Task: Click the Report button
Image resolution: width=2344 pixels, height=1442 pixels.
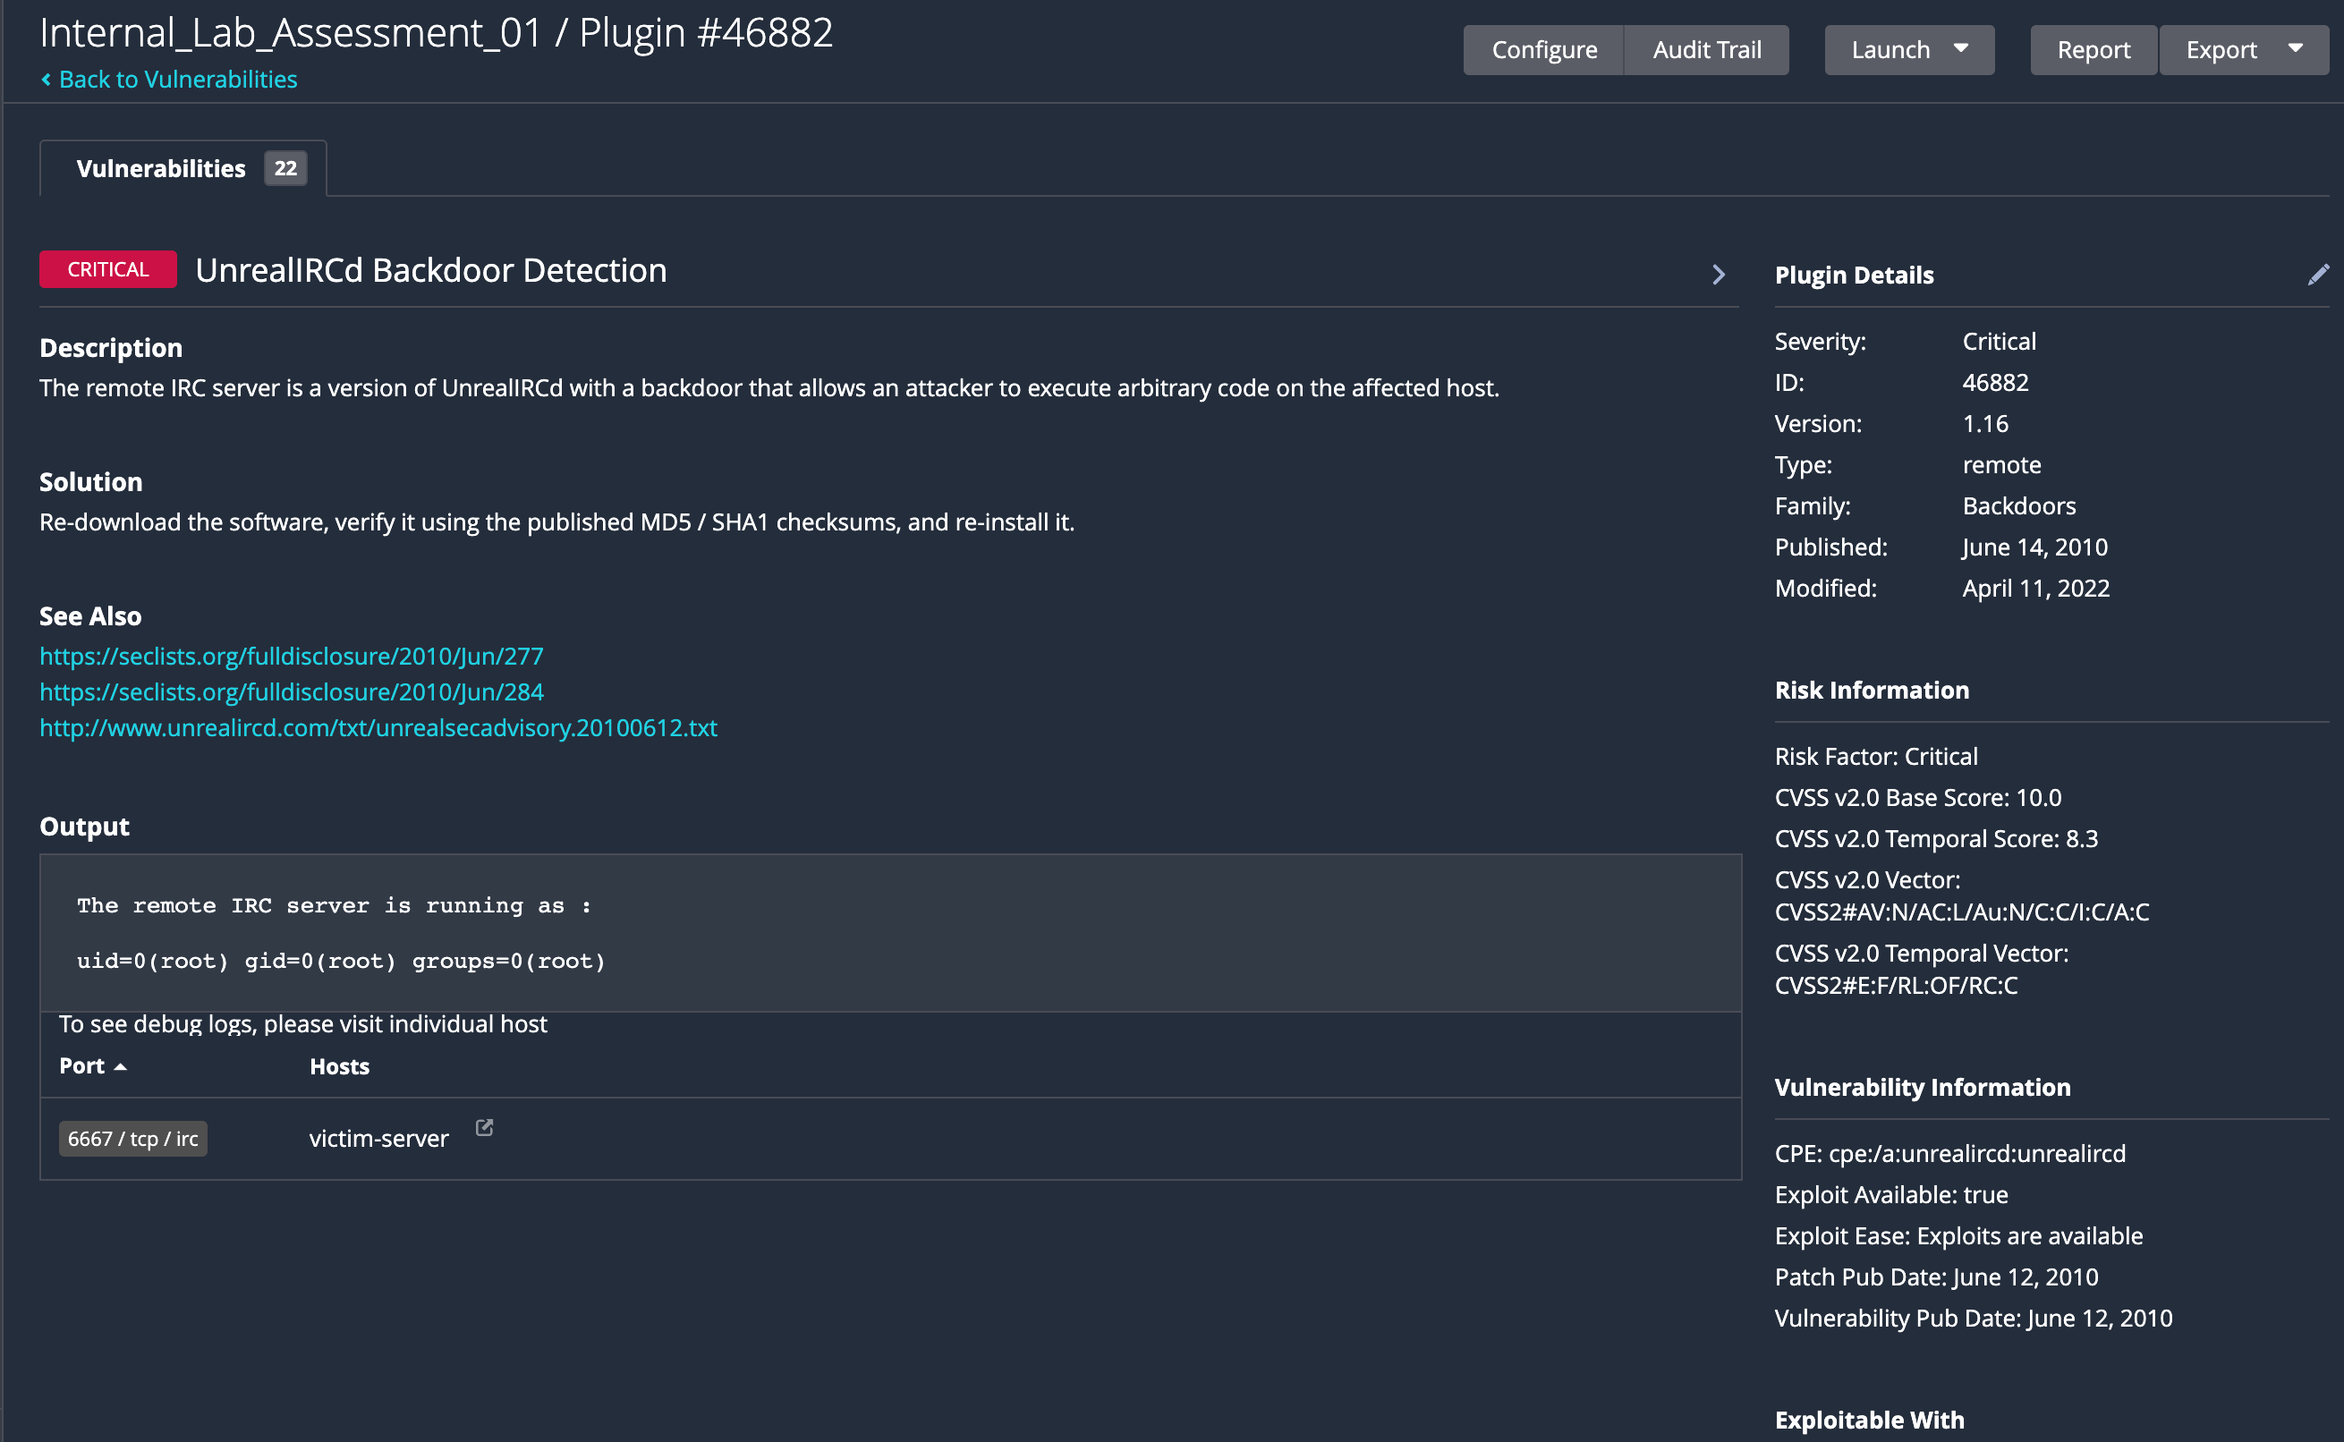Action: [2093, 49]
